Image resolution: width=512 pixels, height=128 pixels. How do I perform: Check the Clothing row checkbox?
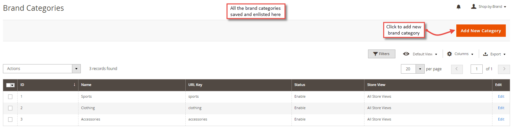10,108
